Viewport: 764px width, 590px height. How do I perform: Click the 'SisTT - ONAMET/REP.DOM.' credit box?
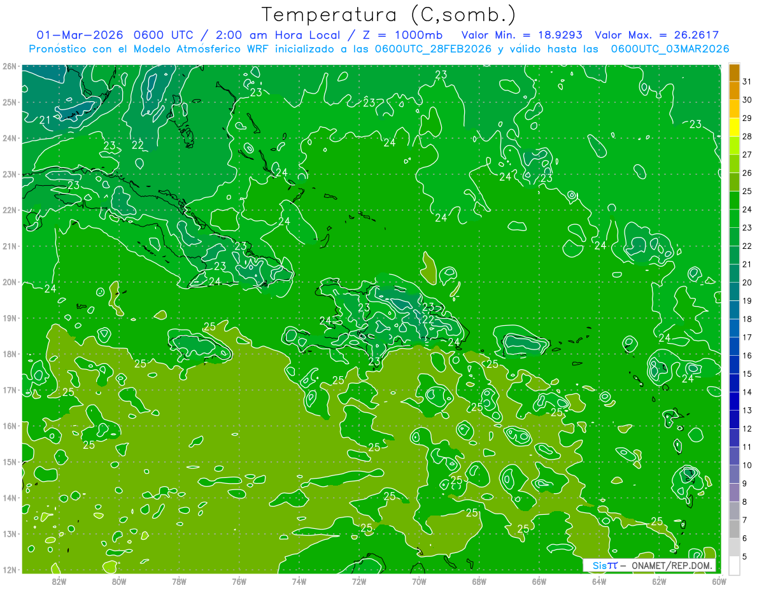point(649,565)
